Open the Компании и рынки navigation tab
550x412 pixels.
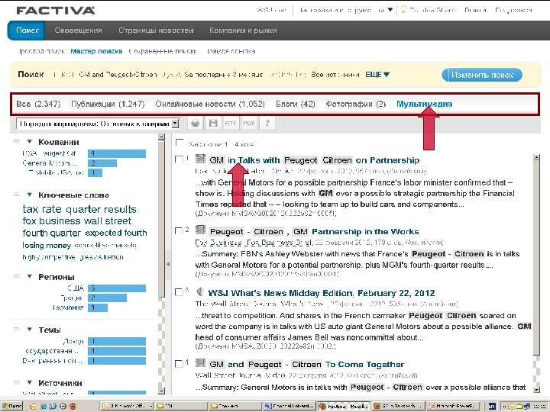(x=243, y=31)
